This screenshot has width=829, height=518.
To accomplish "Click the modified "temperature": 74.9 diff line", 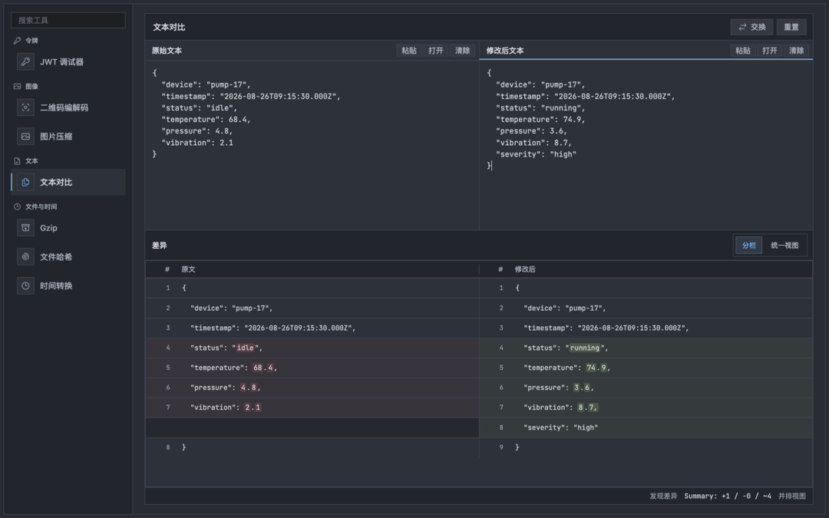I will point(646,368).
